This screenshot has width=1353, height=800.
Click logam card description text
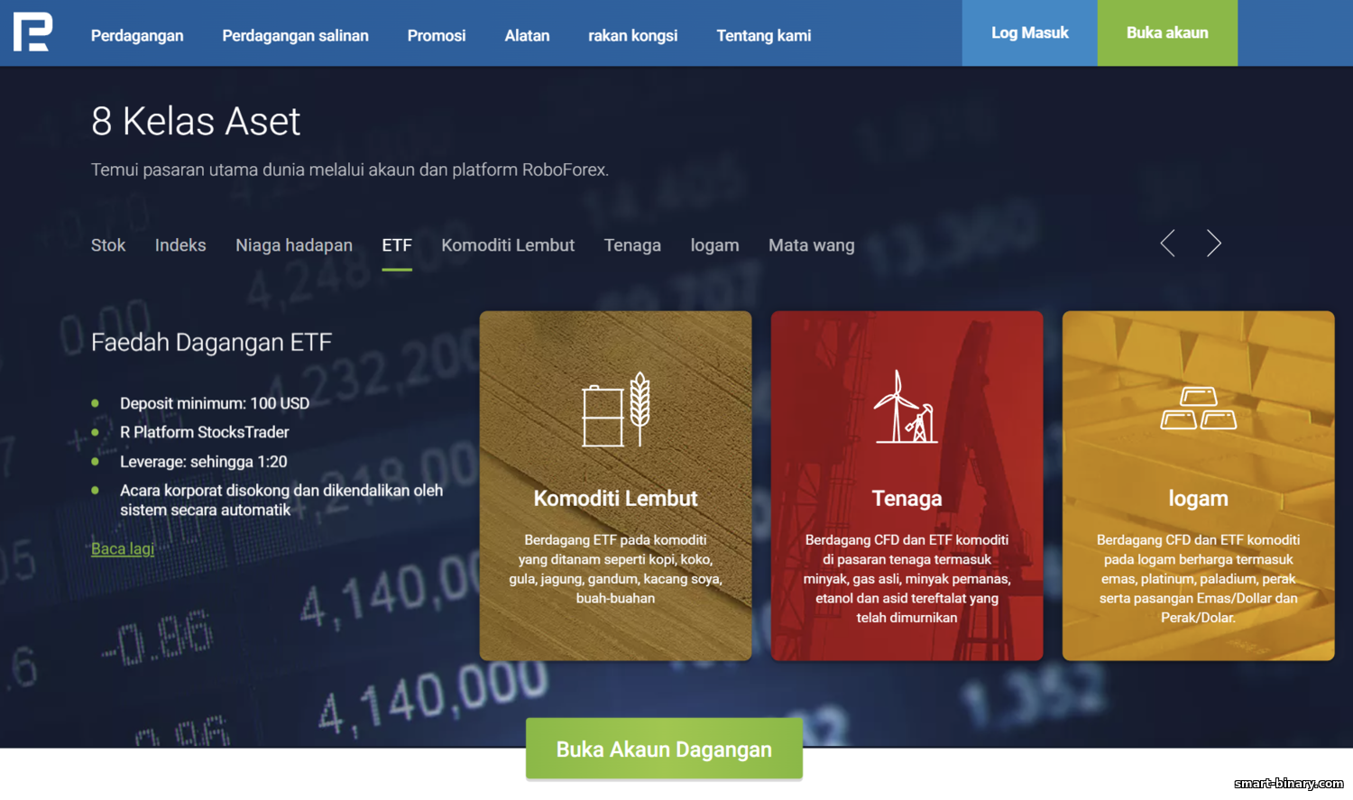[1198, 578]
